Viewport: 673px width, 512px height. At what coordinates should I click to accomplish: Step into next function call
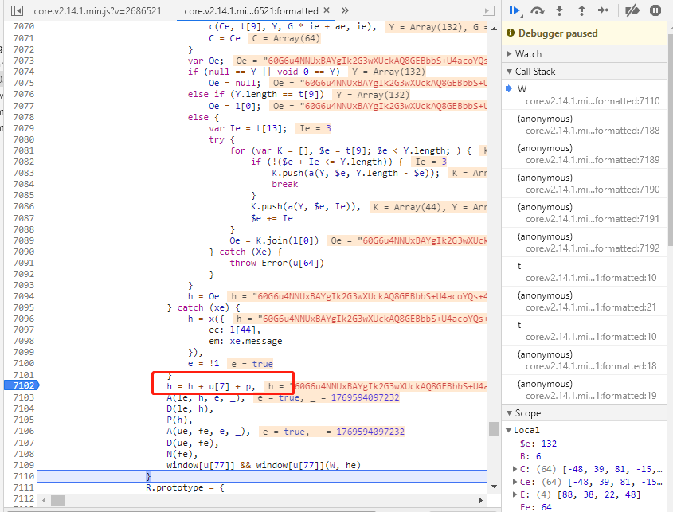pos(560,10)
